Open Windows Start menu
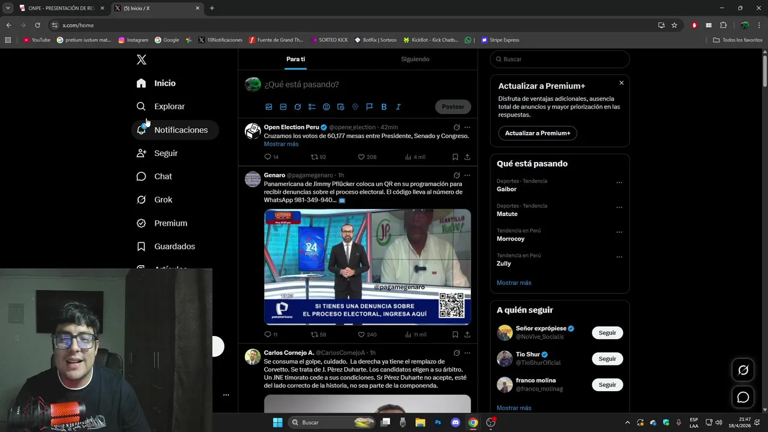768x432 pixels. [278, 422]
